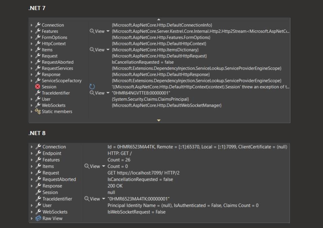Click the .NET 8 heading

[37, 133]
